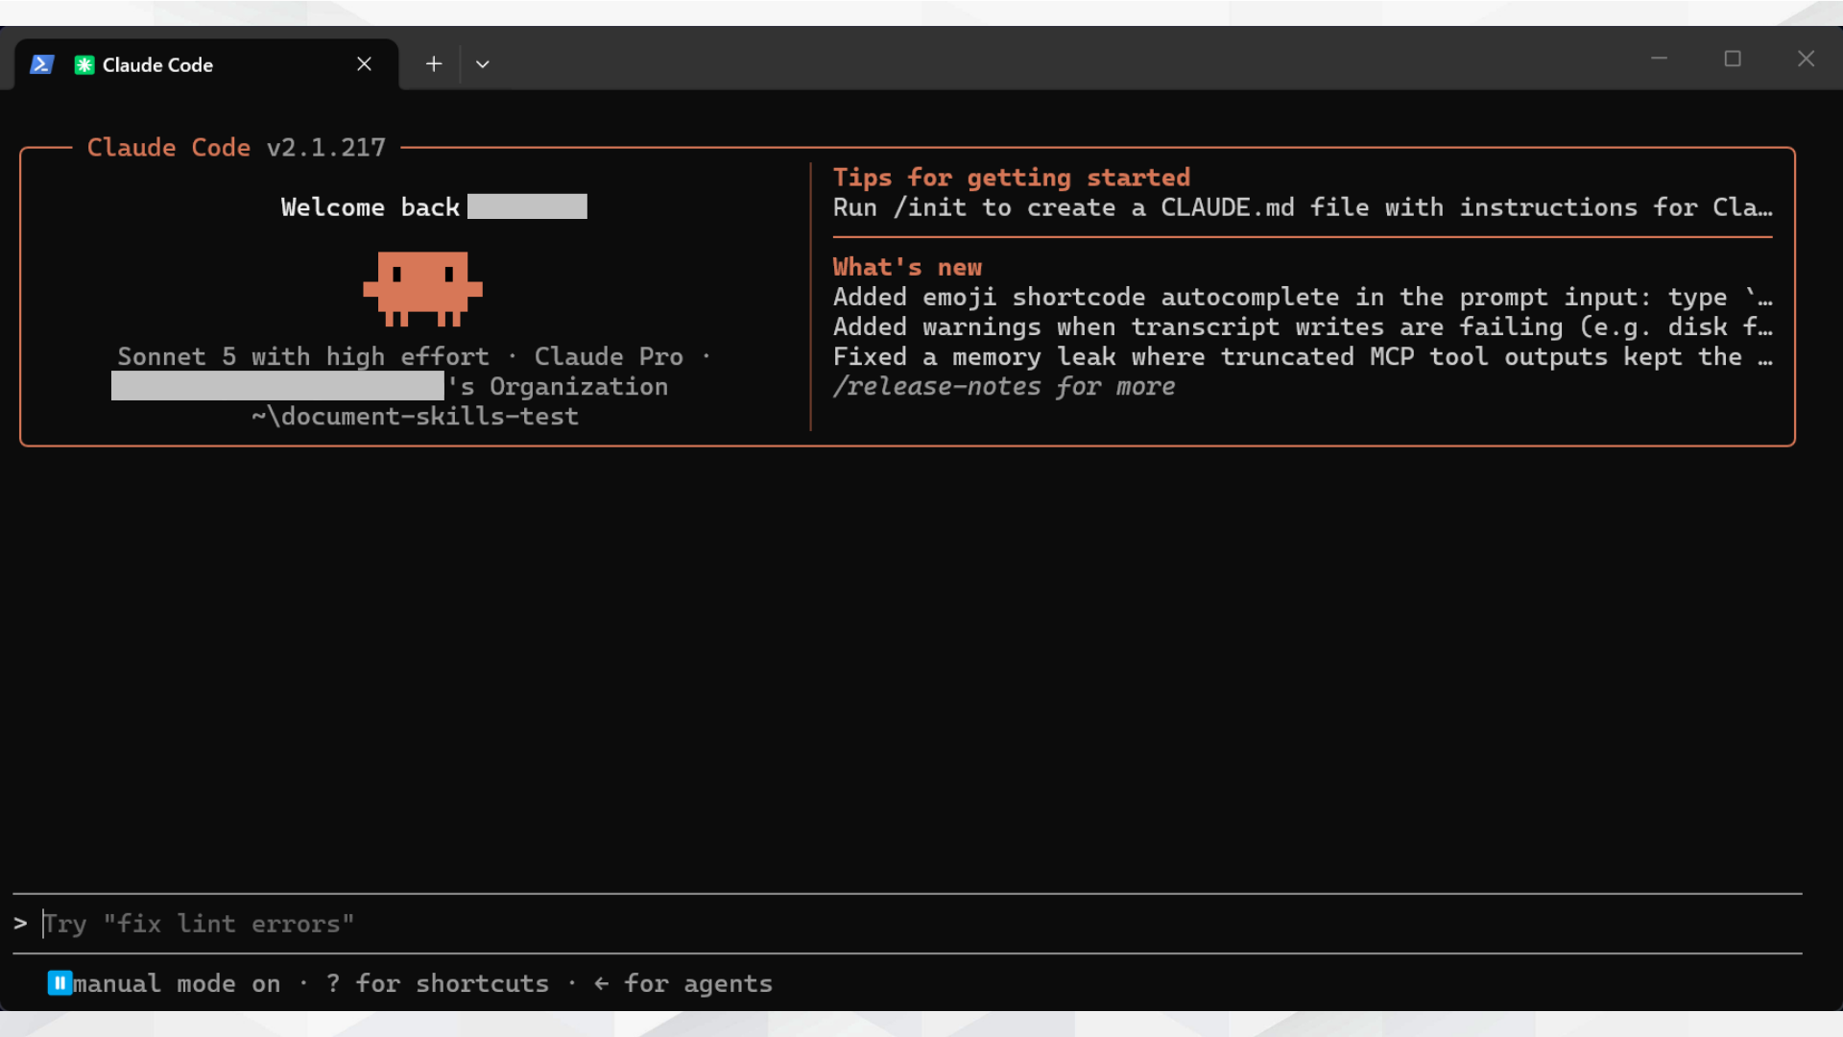Click the green Claude Code tab icon

tap(84, 65)
